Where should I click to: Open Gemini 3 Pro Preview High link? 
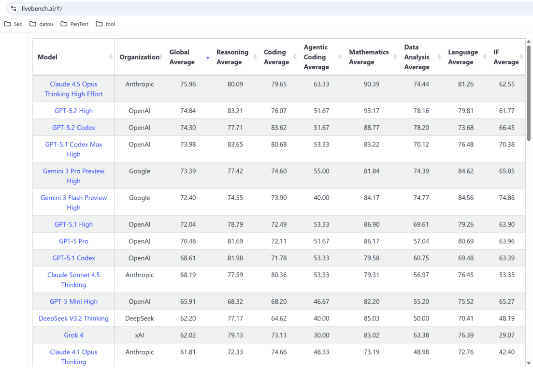(73, 176)
